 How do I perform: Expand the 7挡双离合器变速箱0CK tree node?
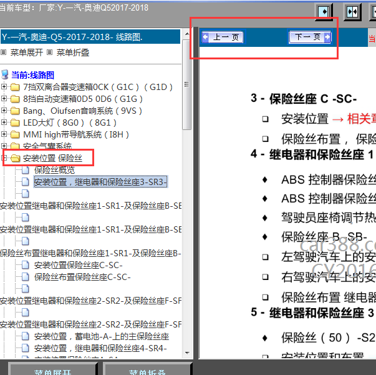(5, 87)
